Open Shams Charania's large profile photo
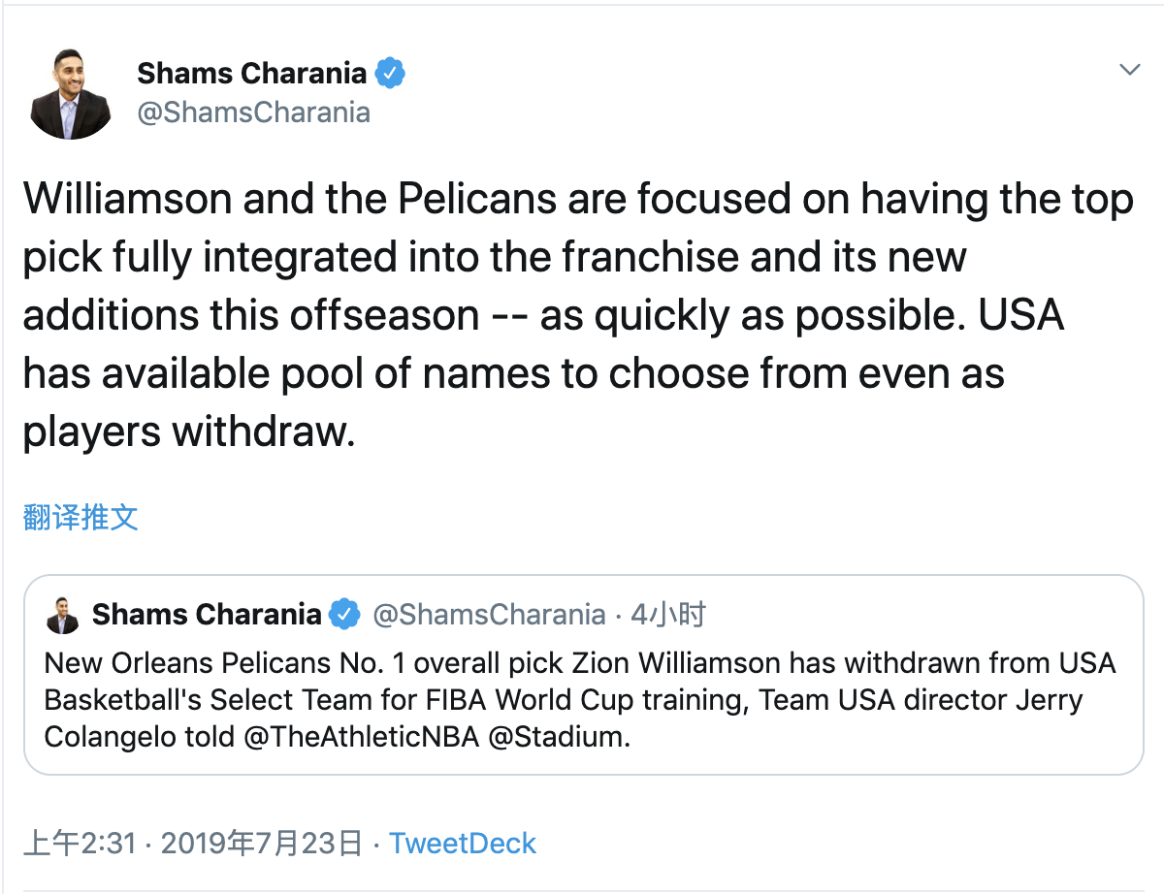This screenshot has height=894, width=1164. coord(71,93)
